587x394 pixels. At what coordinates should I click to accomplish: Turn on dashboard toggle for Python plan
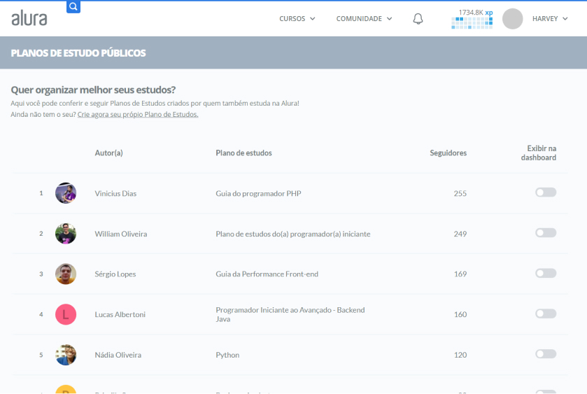click(x=546, y=354)
